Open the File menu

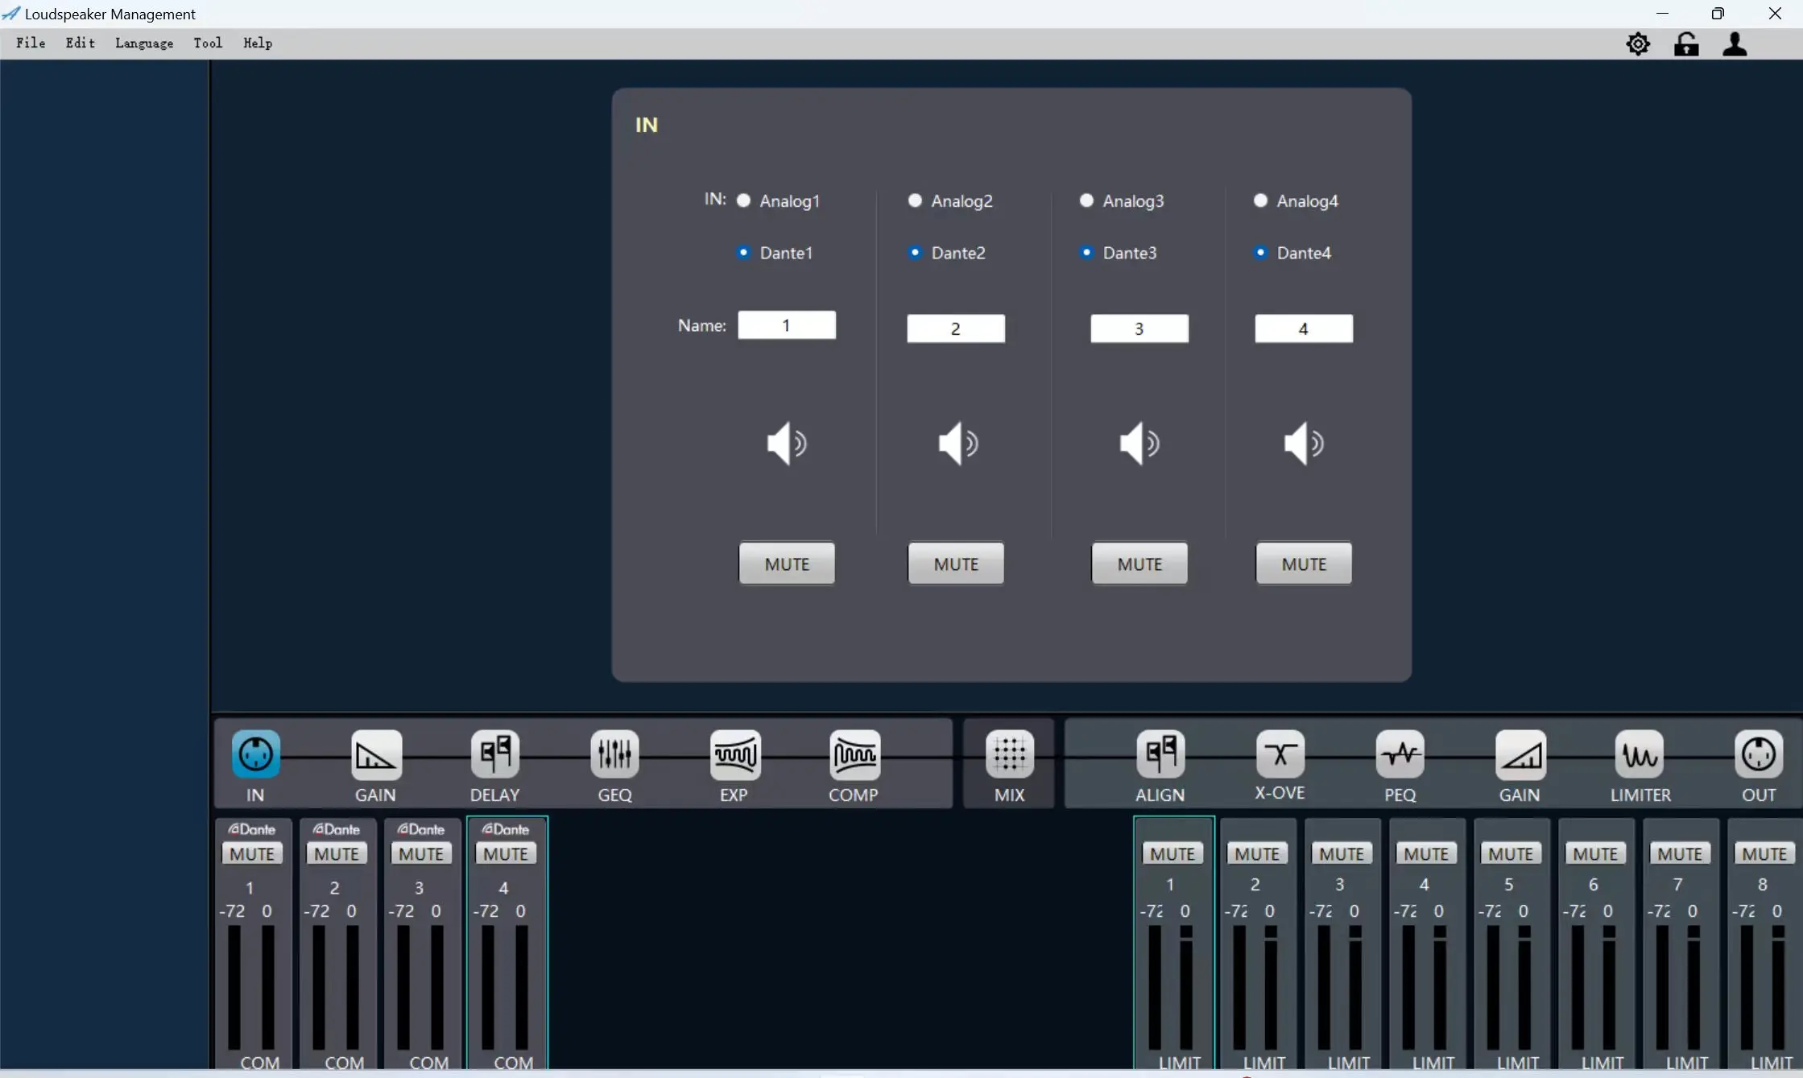point(31,43)
